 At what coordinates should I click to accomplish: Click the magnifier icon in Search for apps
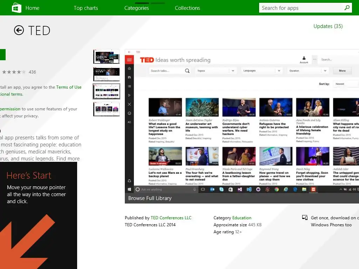point(347,8)
